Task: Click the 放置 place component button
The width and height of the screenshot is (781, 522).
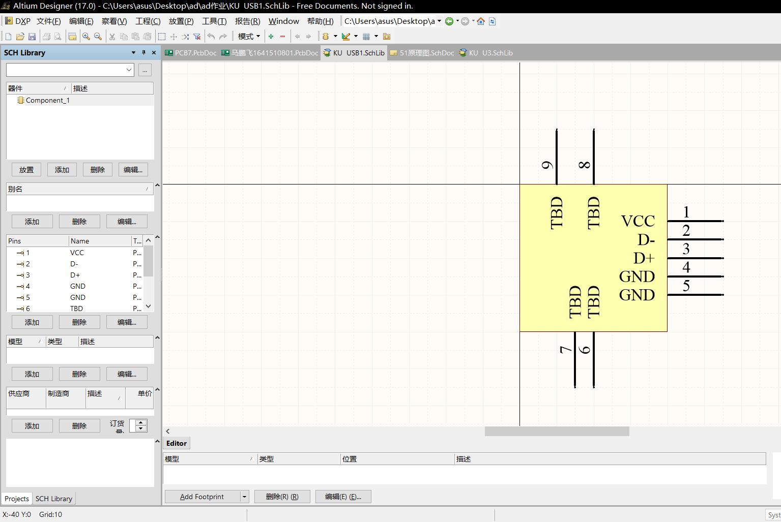Action: coord(26,170)
